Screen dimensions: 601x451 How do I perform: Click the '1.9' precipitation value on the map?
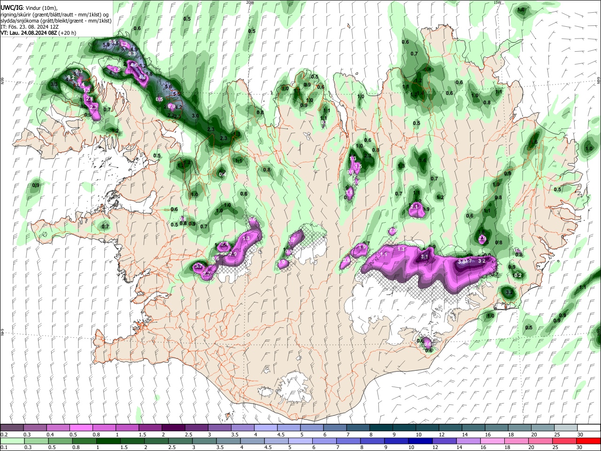pos(362,247)
